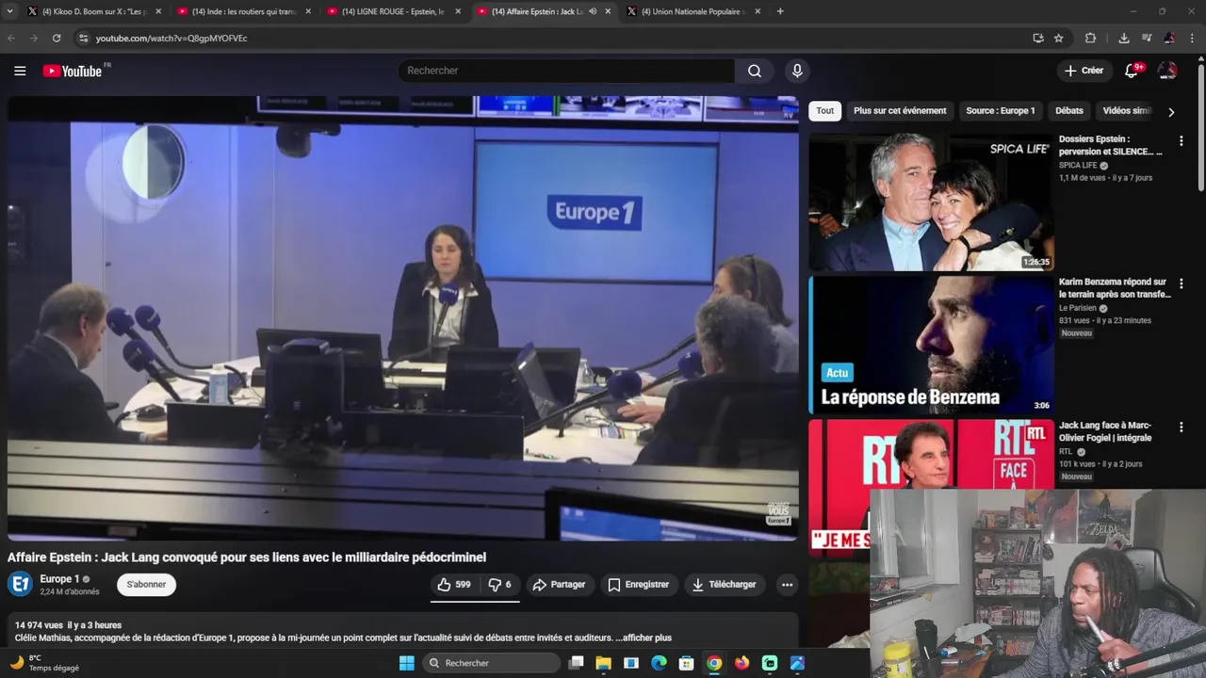Bookmark this page with the star
Screen dimensions: 1206x678
pyautogui.click(x=1059, y=38)
